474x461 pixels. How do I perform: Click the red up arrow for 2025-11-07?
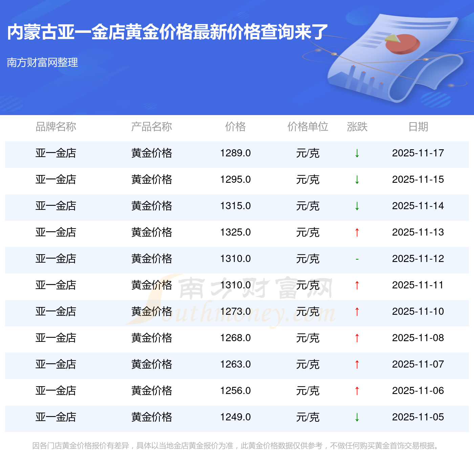357,365
